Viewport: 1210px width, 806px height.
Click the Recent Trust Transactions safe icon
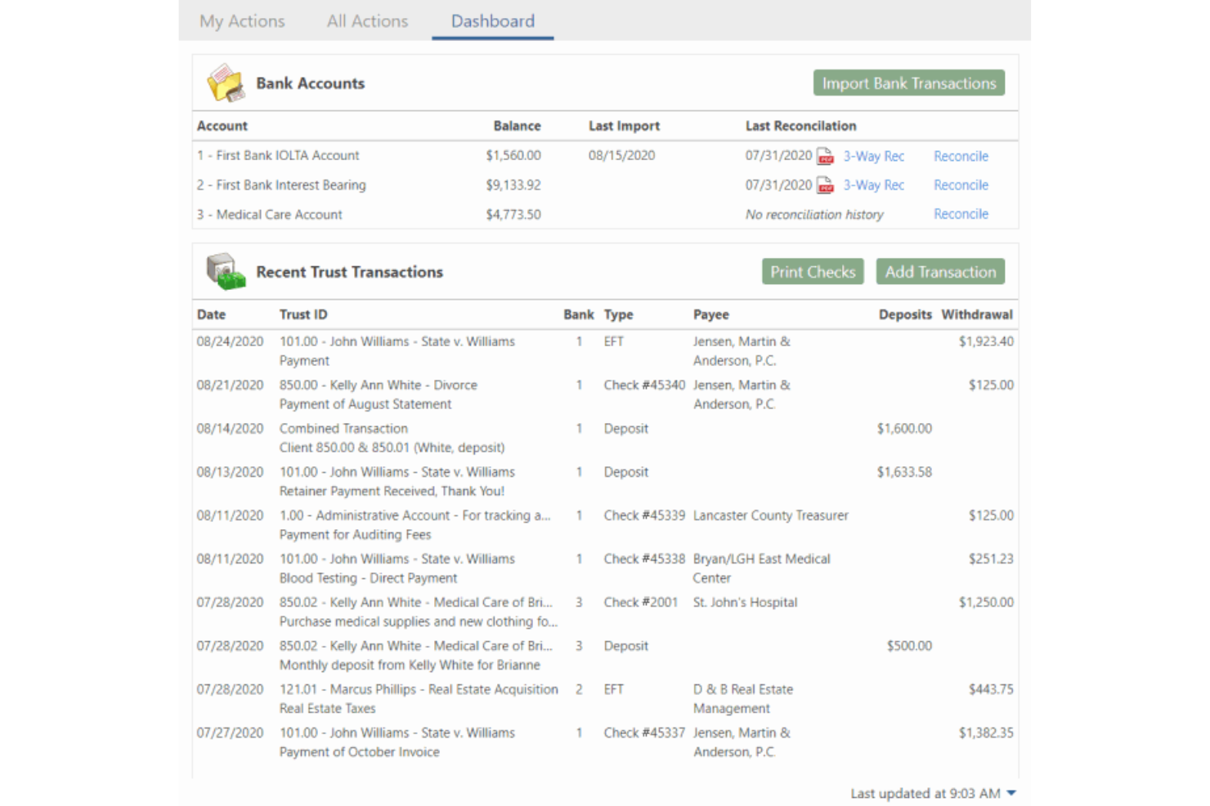224,270
